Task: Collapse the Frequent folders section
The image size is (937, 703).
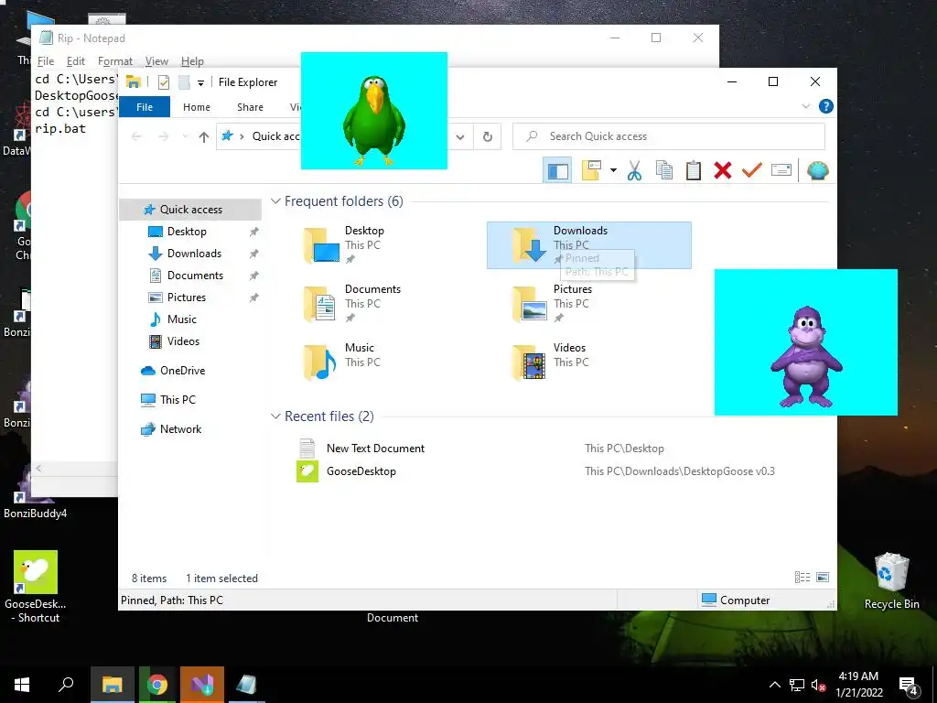Action: (x=275, y=201)
